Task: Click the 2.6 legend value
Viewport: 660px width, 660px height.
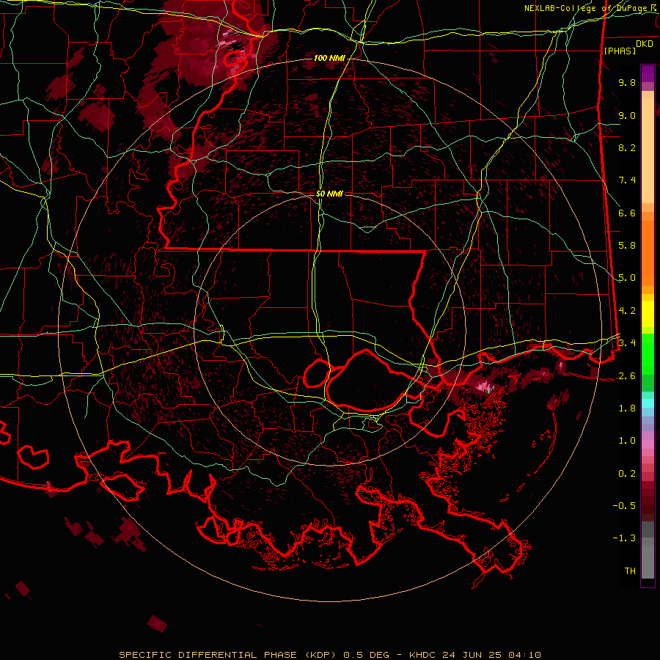Action: coord(627,376)
